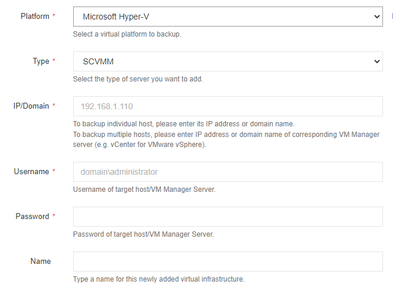Click the 'To backup individual host' help text
The height and width of the screenshot is (294, 393).
(183, 124)
